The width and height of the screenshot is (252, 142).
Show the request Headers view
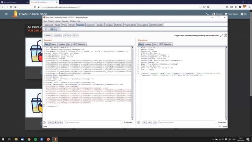(x=62, y=44)
